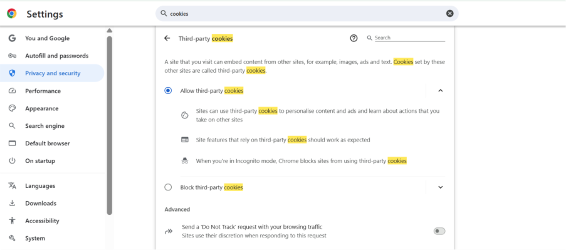Click the site features window icon
Viewport: 566px width, 250px height.
[x=185, y=140]
